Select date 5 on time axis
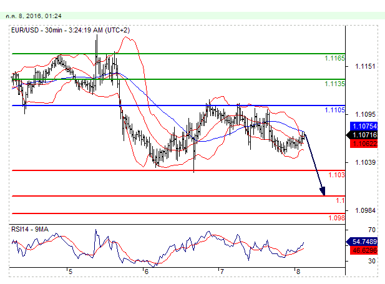Screen dimensions: 385x284 tap(70, 272)
